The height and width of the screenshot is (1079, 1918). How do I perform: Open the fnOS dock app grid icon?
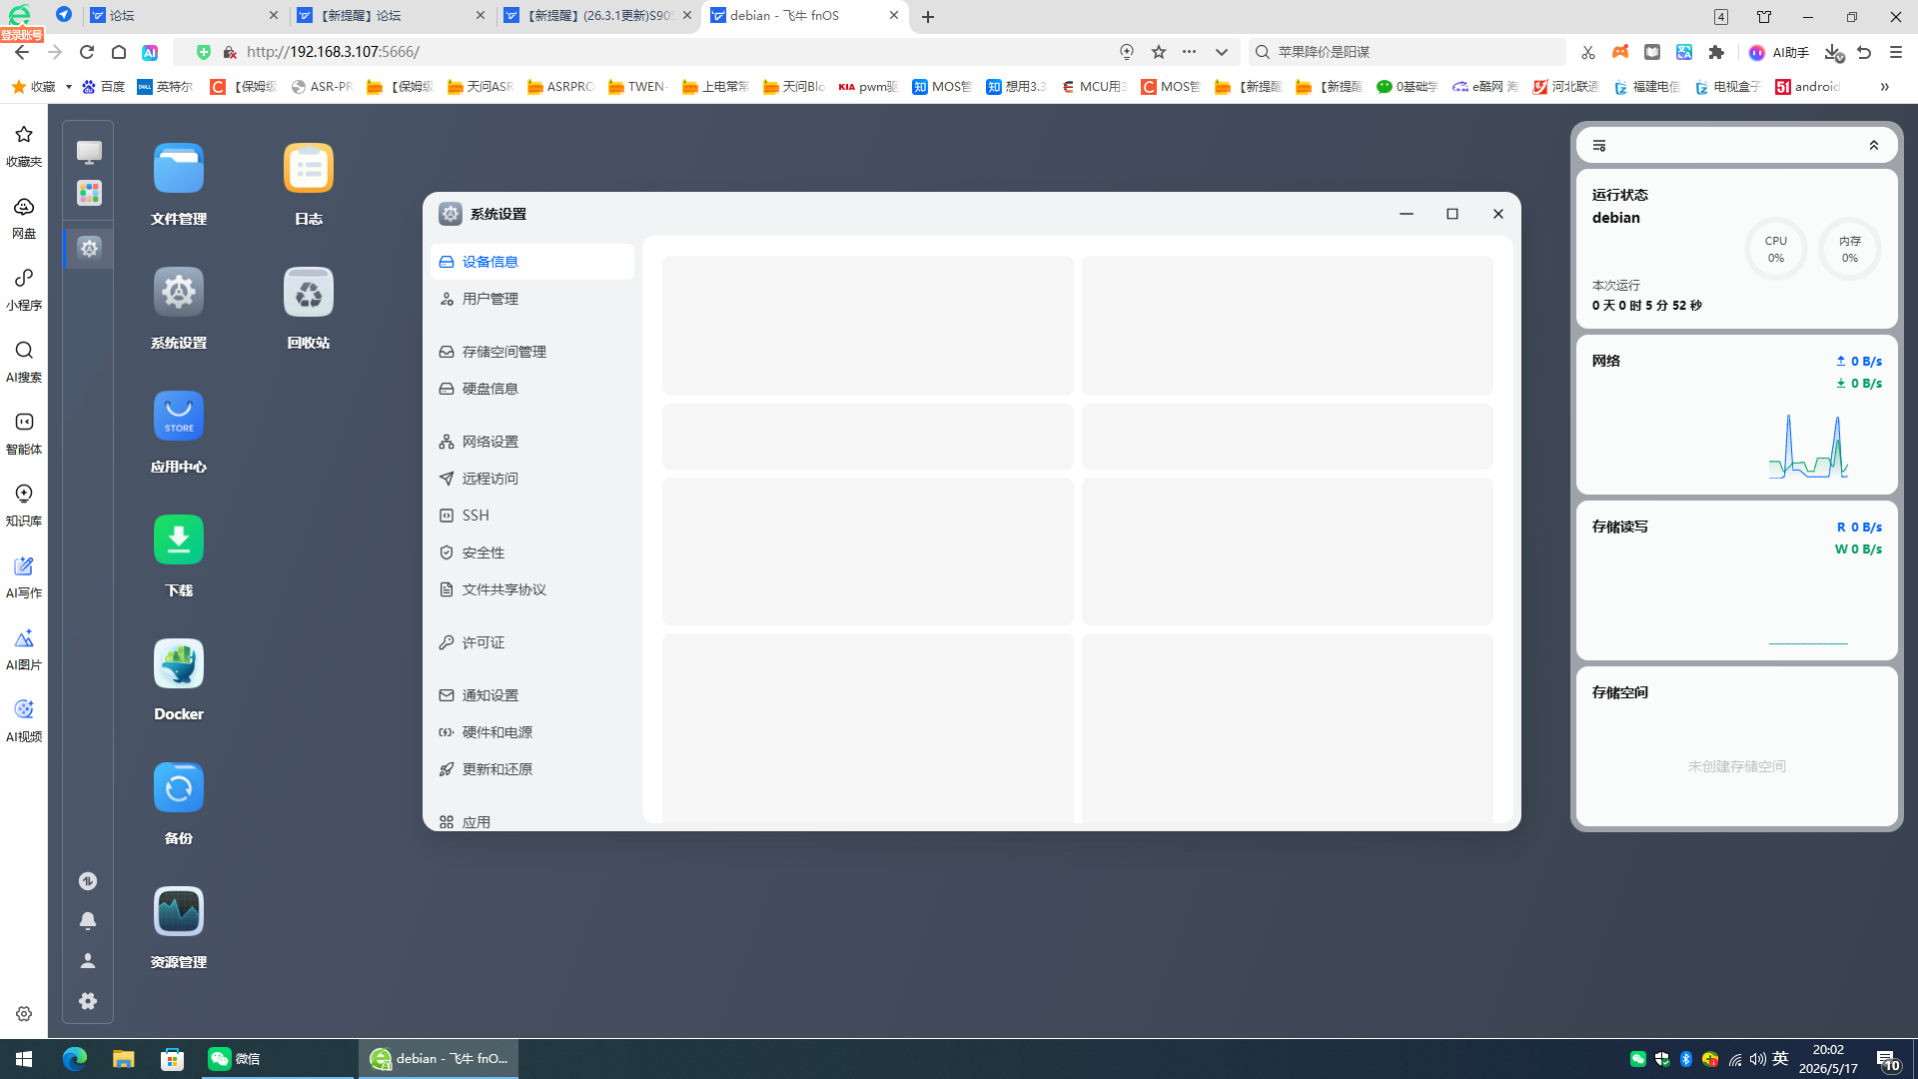coord(89,193)
